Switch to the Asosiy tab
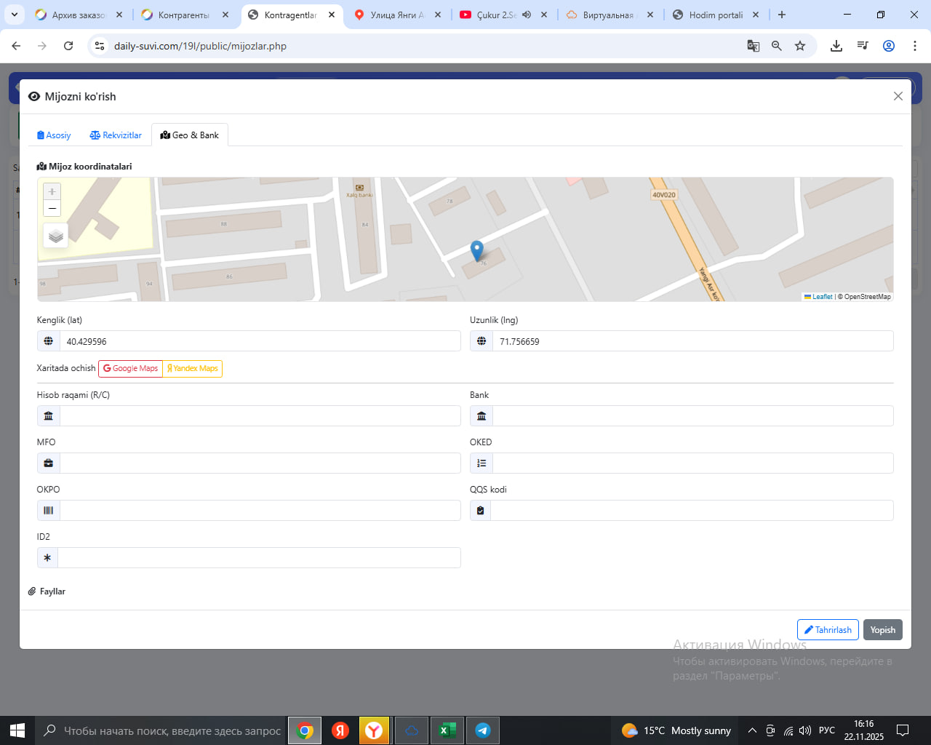Image resolution: width=931 pixels, height=745 pixels. (54, 135)
